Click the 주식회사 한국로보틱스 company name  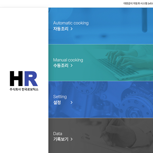coord(24,89)
